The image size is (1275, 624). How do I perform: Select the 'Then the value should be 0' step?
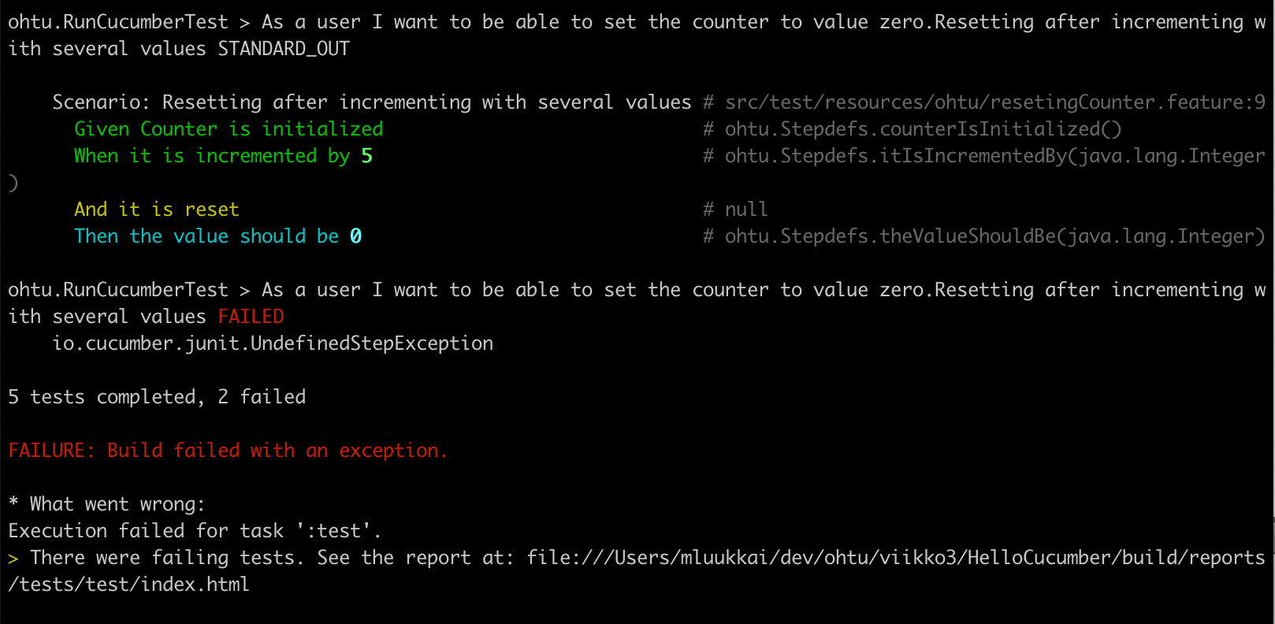point(218,236)
